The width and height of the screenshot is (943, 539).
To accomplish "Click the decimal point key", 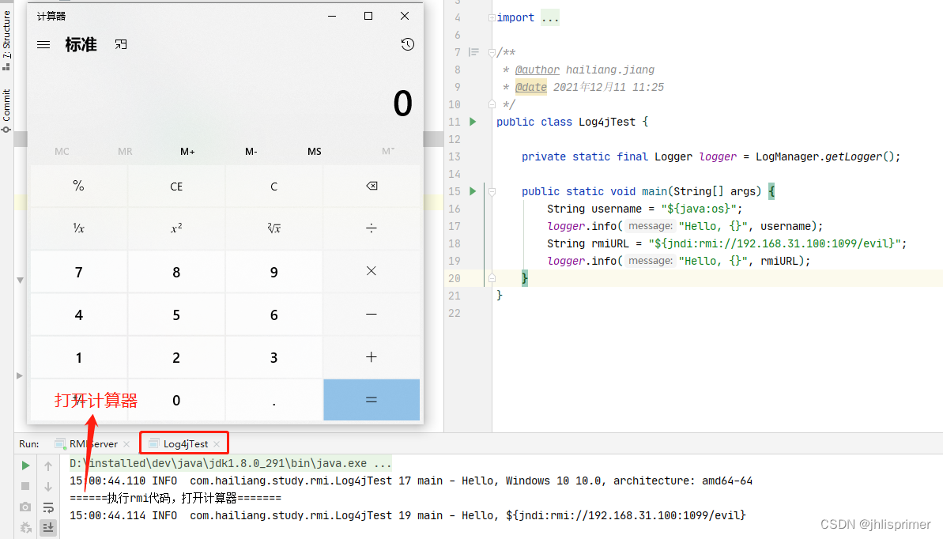I will point(273,400).
